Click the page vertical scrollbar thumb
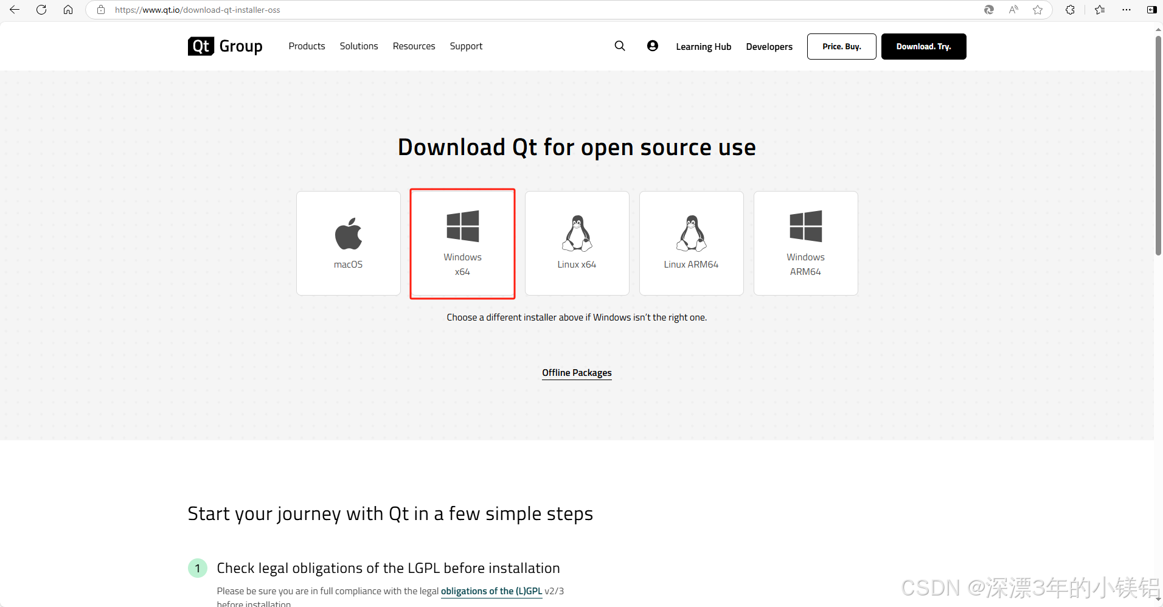1163x607 pixels. pyautogui.click(x=1158, y=146)
